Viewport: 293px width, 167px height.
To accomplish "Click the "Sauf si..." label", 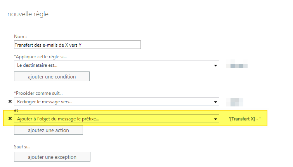I will point(22,147).
